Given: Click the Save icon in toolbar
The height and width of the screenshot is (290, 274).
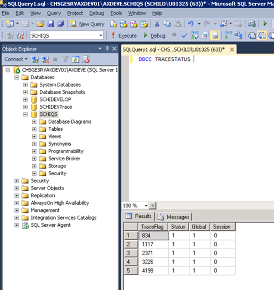Looking at the screenshot, I should pos(50,24).
